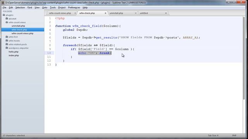Close the uninstall.php tab
Screen dimensions: 248x139
[136, 13]
